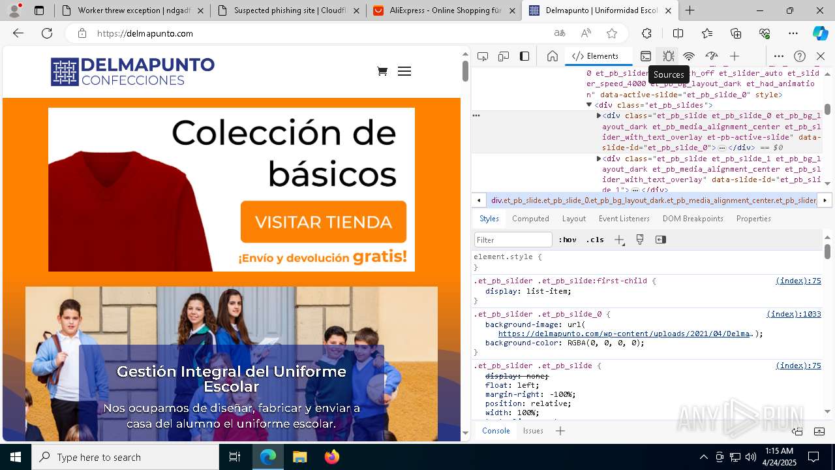Viewport: 835px width, 470px height.
Task: Open the node ellipsis options at row left
Action: point(476,116)
